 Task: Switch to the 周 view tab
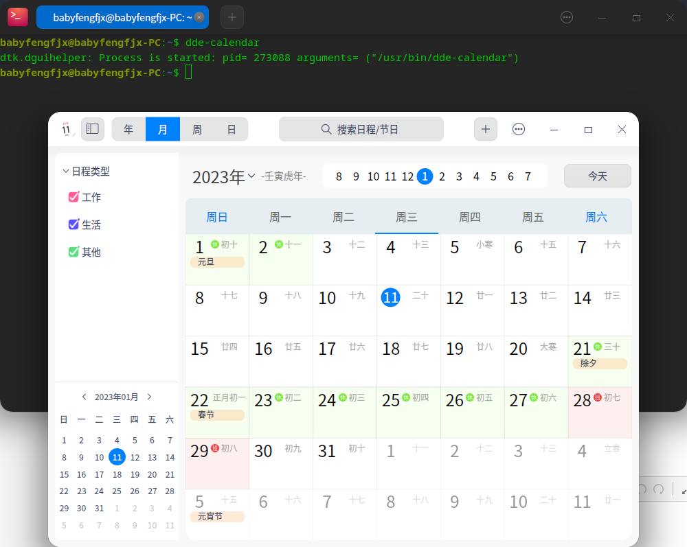click(197, 129)
